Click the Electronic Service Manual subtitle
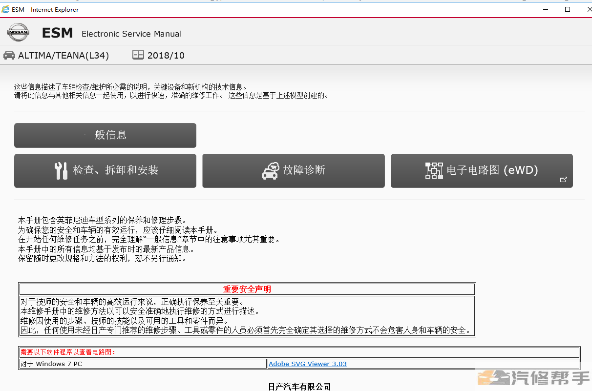This screenshot has width=592, height=391. 131,34
